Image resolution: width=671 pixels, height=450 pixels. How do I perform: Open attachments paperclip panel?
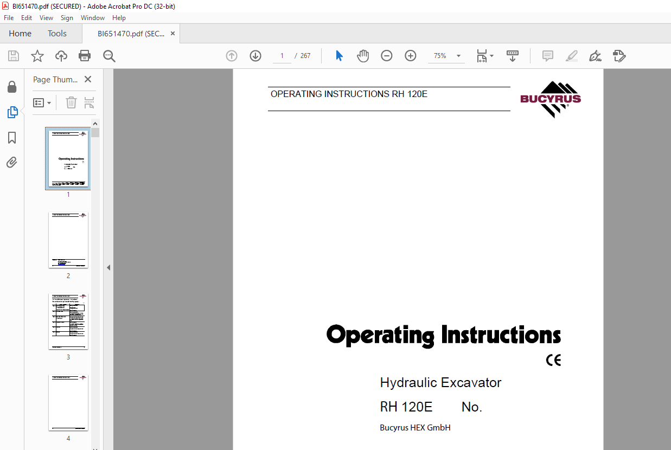tap(12, 162)
